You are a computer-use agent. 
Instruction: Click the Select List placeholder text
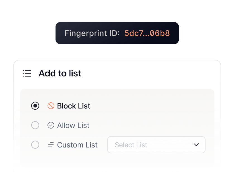[x=131, y=145]
